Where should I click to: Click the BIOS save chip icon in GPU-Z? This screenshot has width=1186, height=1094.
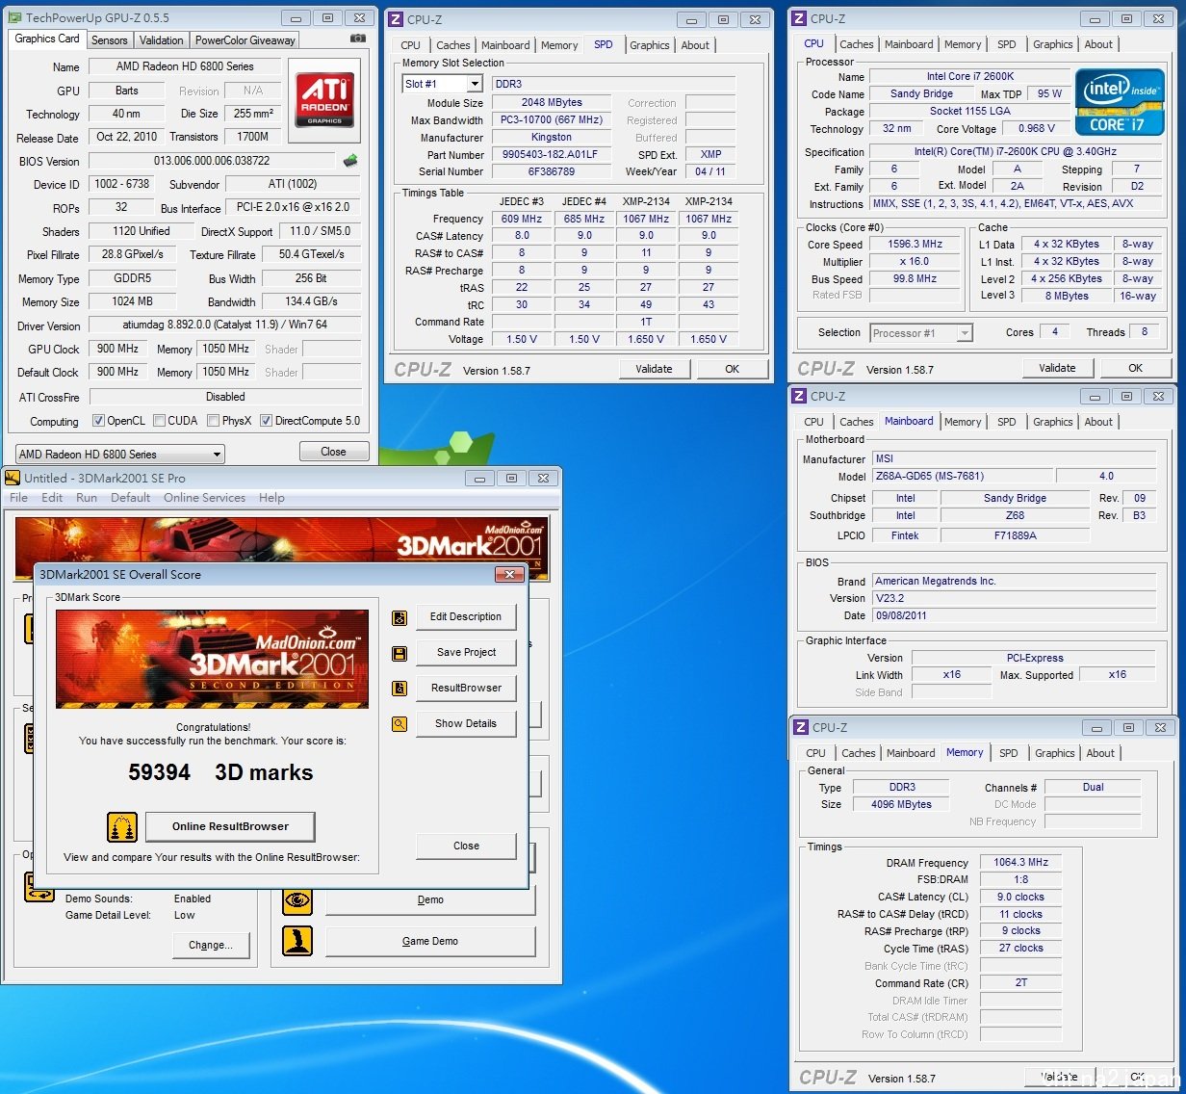[350, 161]
